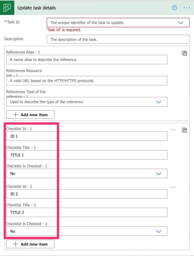Focus the References Alias - 1 field
Image resolution: width=194 pixels, height=256 pixels.
click(87, 59)
